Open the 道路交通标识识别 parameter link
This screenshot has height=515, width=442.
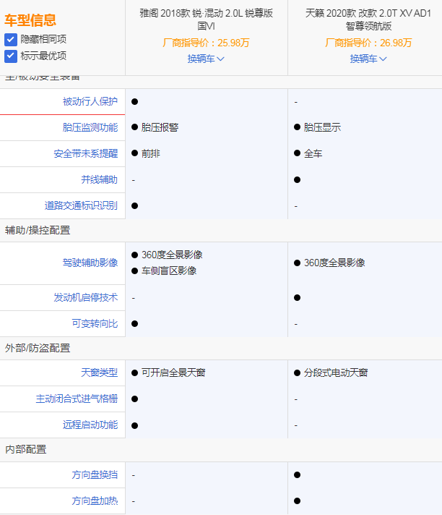point(81,205)
